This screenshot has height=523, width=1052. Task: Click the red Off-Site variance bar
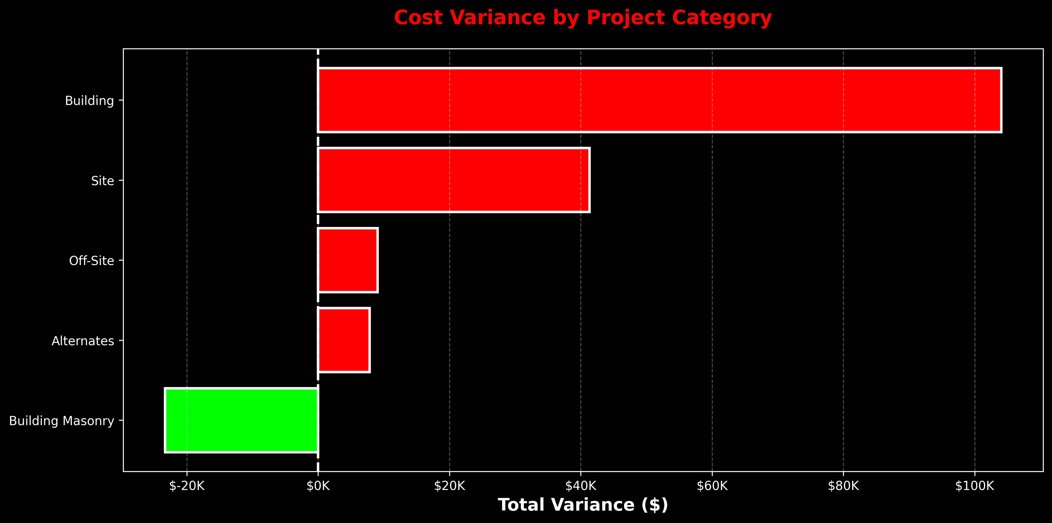tap(347, 260)
